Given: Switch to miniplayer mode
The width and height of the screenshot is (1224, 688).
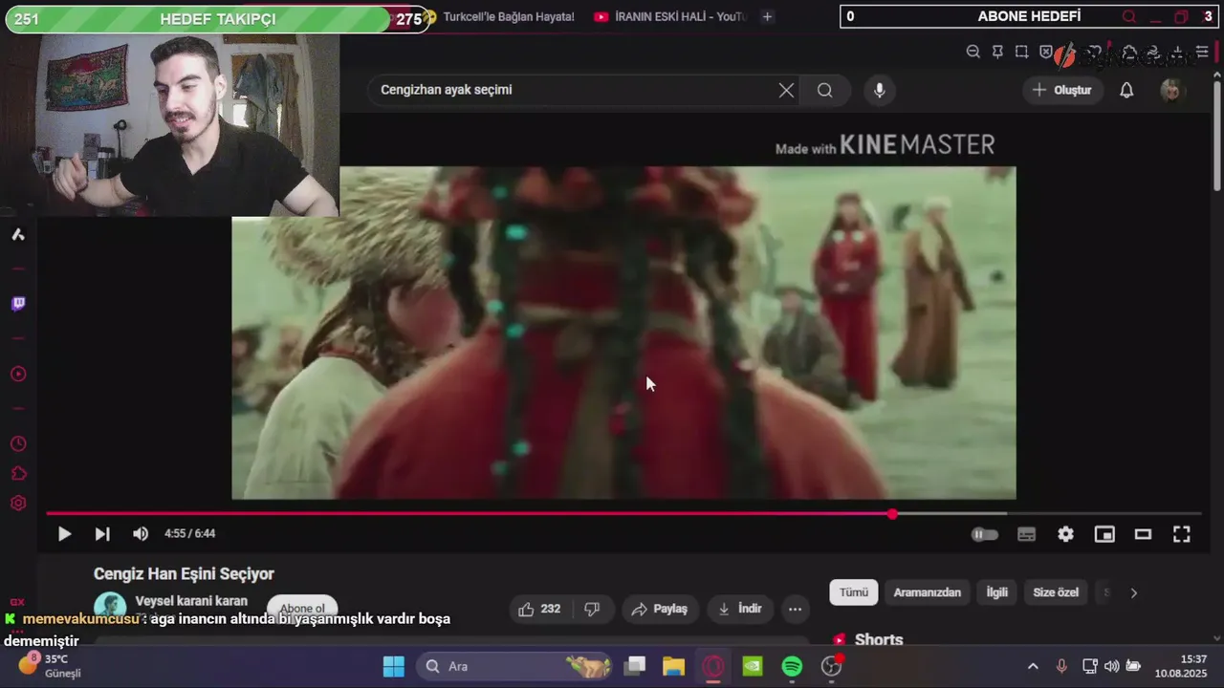Looking at the screenshot, I should coord(1104,534).
